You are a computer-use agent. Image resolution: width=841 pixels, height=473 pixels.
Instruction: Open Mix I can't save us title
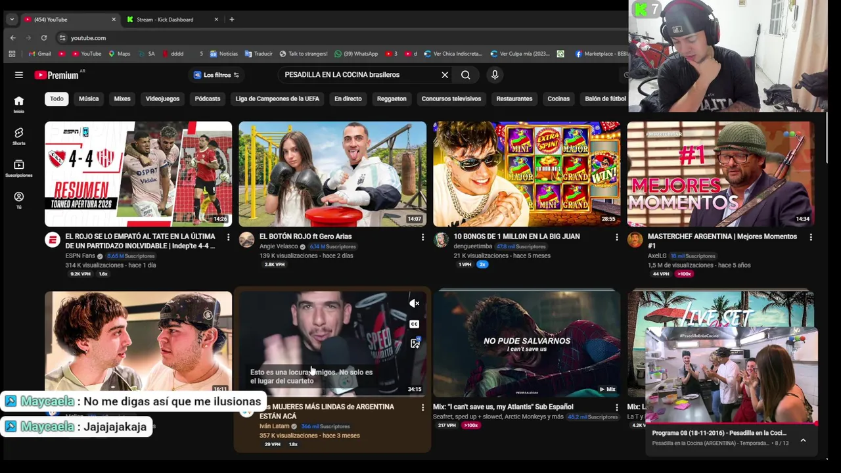pyautogui.click(x=503, y=407)
